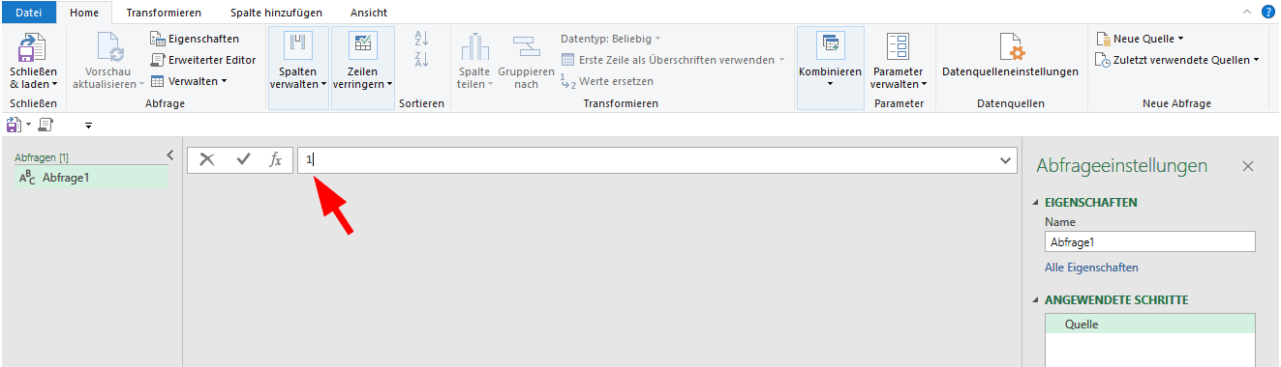Collapse the Abfragen pane chevron

170,155
